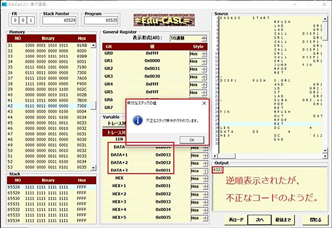Screen dimensions: 332x228
Task: Click the Output text 4321
Action: point(218,170)
